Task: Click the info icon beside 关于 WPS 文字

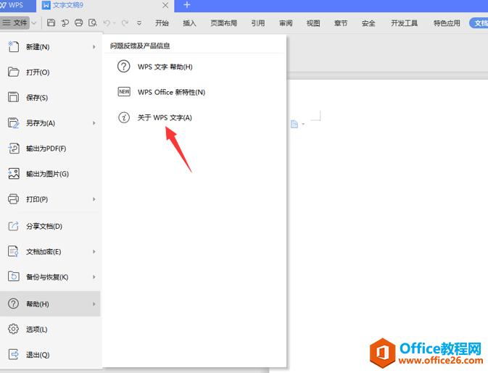Action: [124, 117]
